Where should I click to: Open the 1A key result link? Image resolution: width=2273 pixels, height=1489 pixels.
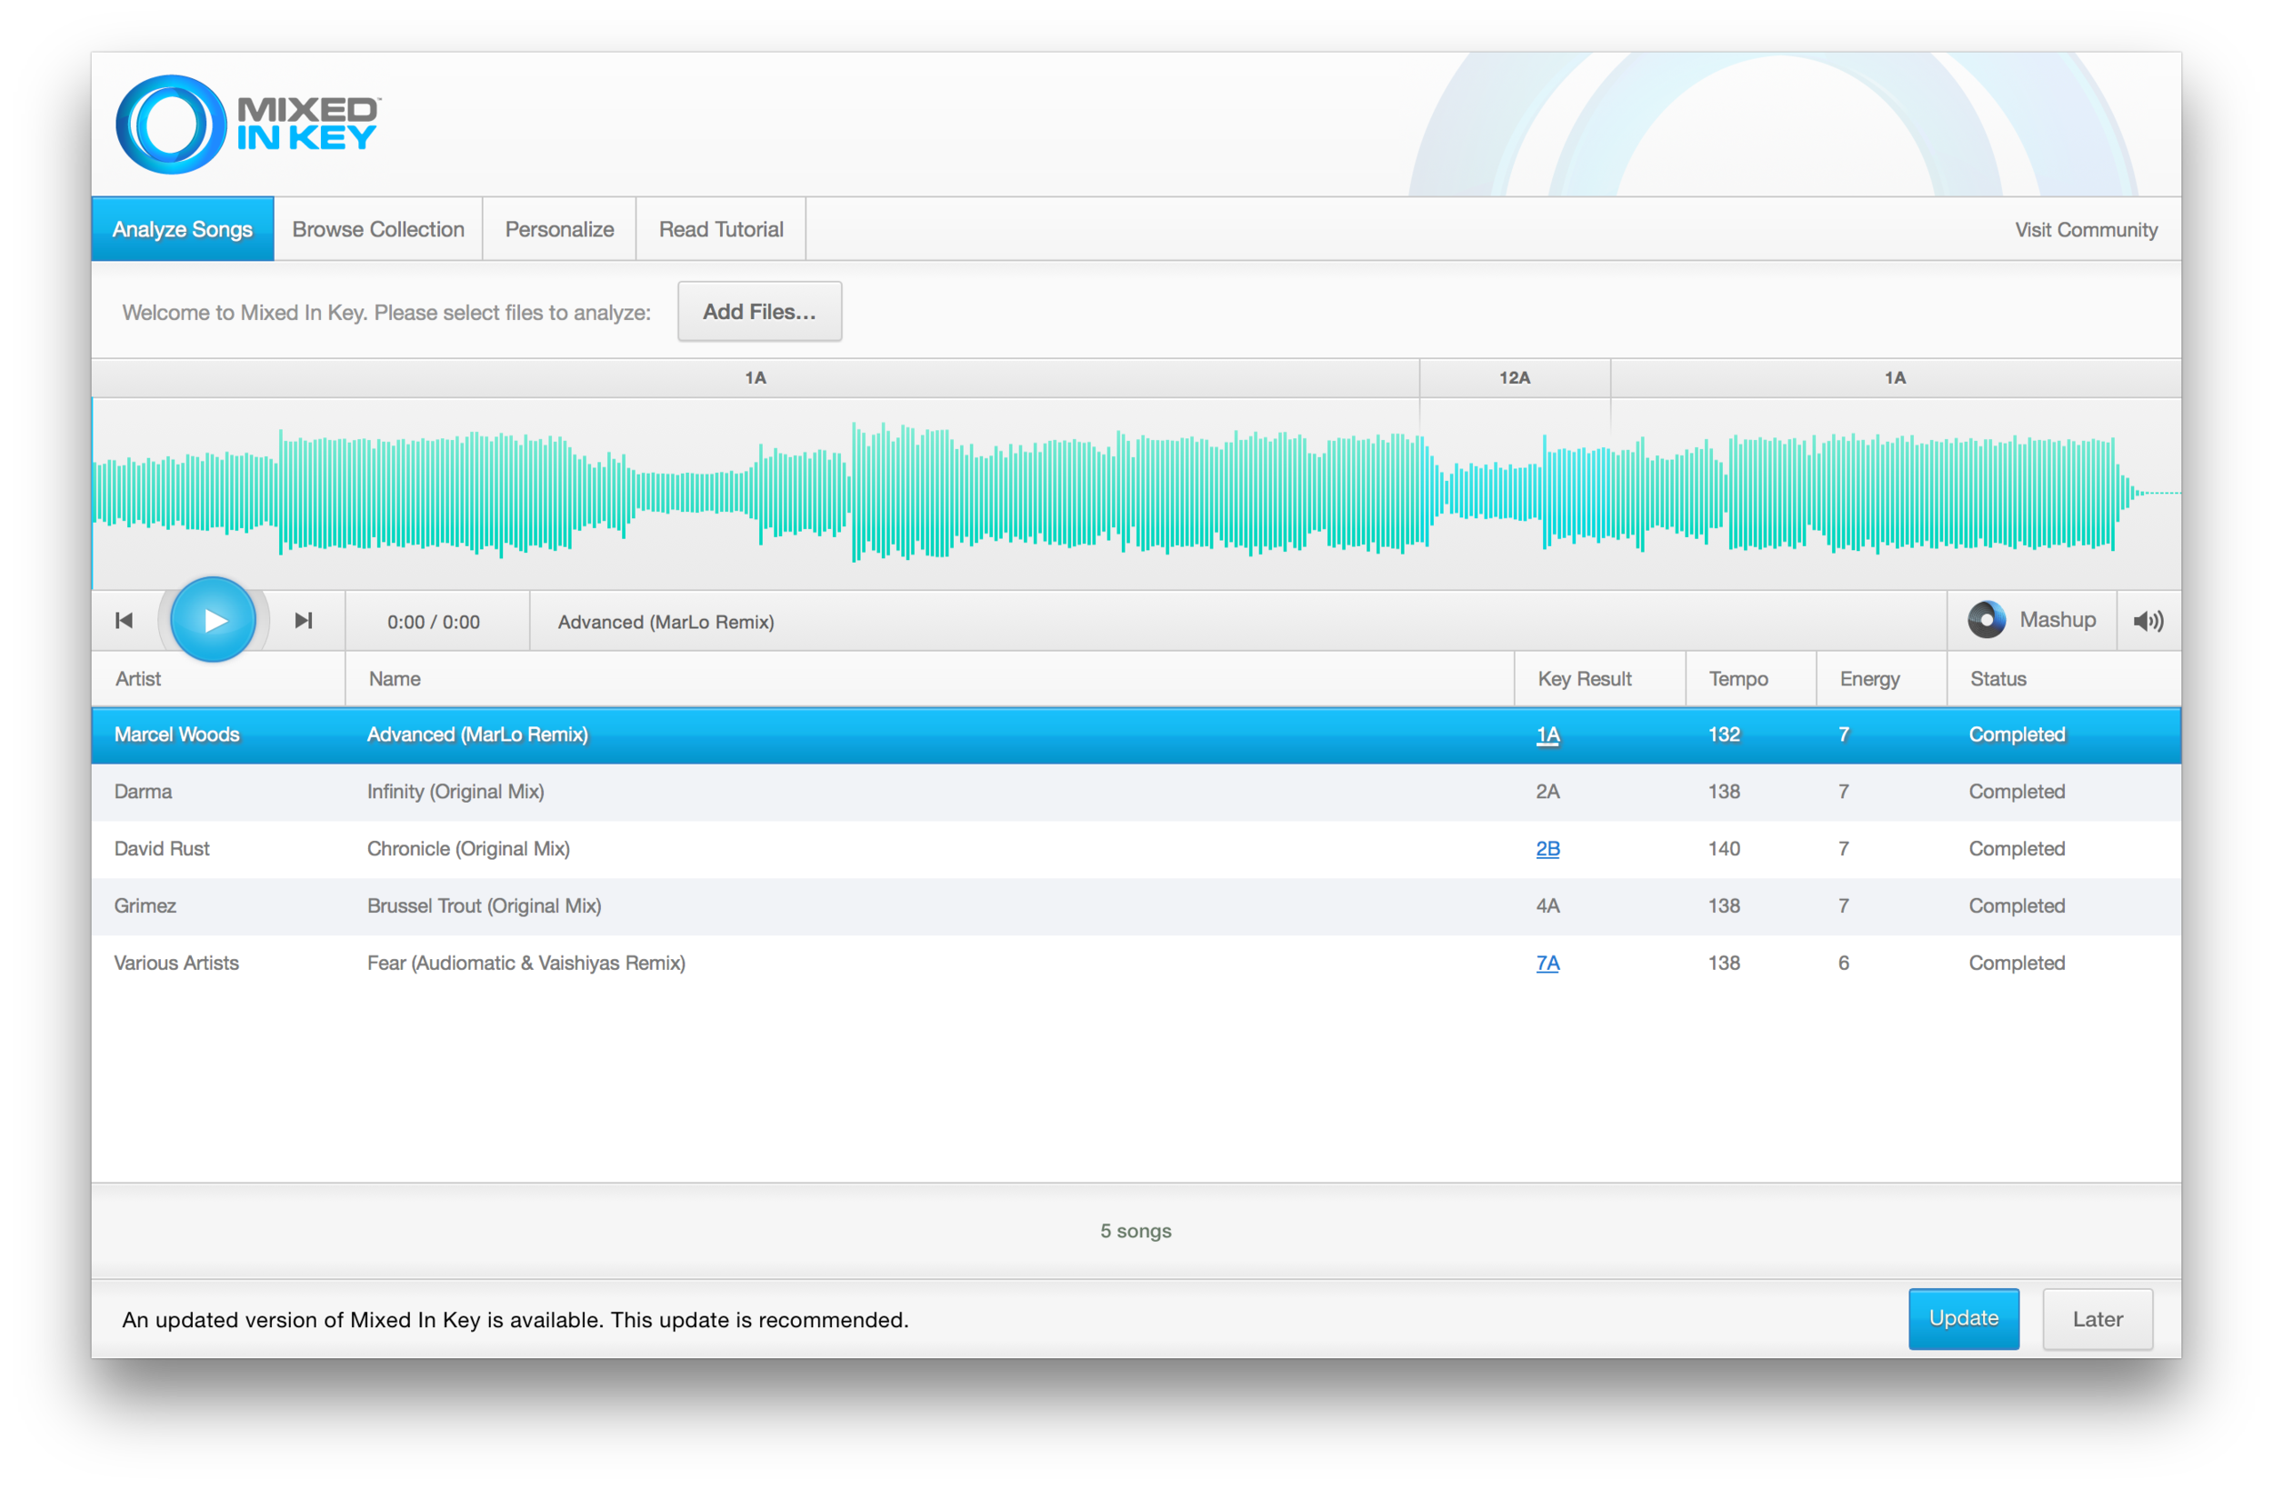click(1547, 735)
